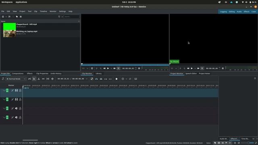Toggle the green target label on second video track
The image size is (258, 145).
click(7, 99)
